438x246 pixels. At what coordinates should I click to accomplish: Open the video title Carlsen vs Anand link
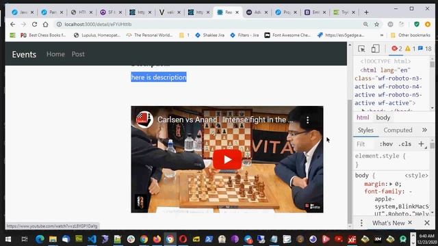click(225, 120)
